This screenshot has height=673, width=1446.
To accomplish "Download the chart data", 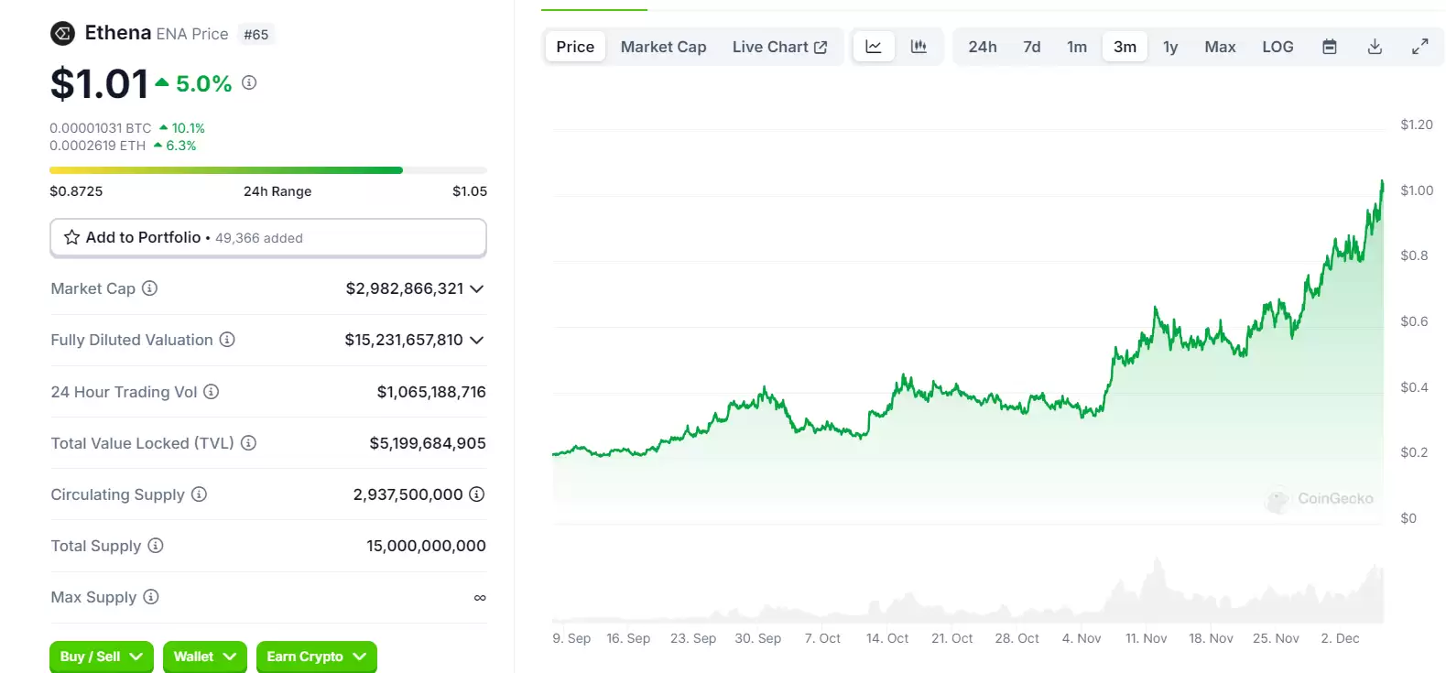I will (1375, 47).
